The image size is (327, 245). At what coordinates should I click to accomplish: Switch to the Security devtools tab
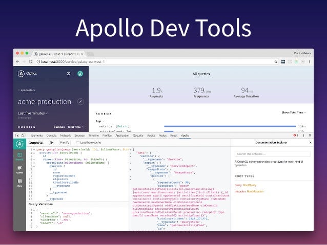tap(138, 136)
